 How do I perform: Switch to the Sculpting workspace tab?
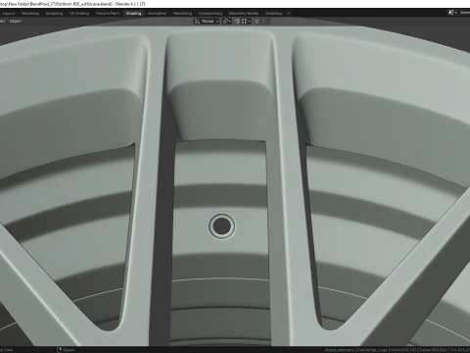click(54, 14)
